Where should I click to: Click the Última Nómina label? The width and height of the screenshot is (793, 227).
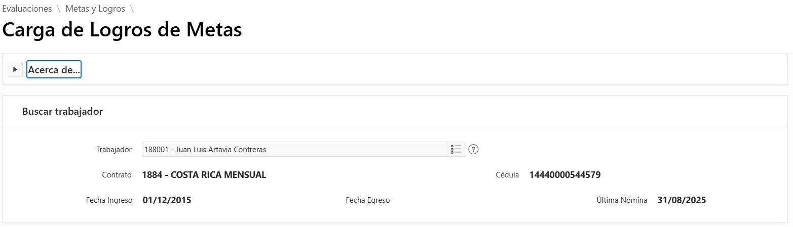click(x=622, y=200)
